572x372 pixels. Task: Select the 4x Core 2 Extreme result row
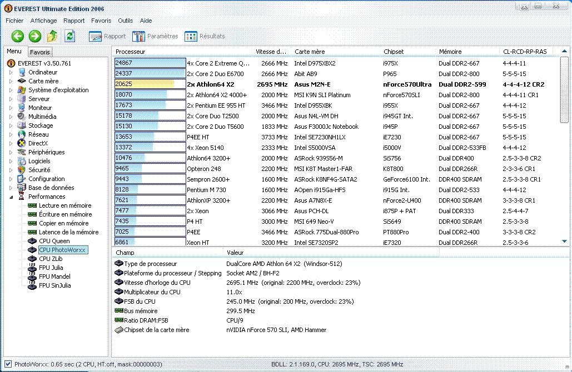(x=336, y=63)
